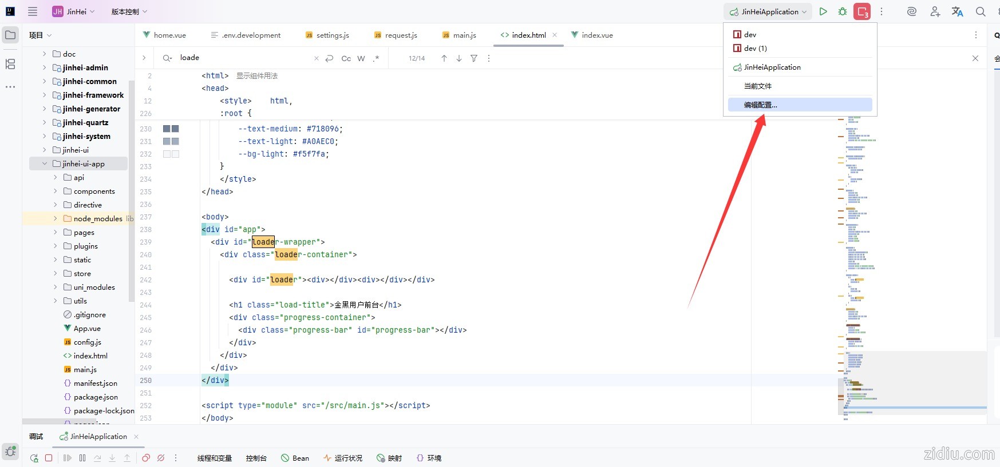The width and height of the screenshot is (1000, 467).
Task: Open the Bean debug tab
Action: pyautogui.click(x=295, y=458)
